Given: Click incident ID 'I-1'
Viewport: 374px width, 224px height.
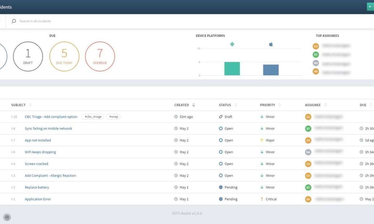Looking at the screenshot, I should [13, 199].
